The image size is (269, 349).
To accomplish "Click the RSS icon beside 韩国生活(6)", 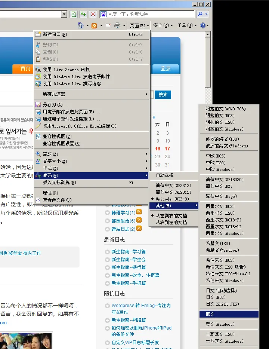I will tap(139, 221).
